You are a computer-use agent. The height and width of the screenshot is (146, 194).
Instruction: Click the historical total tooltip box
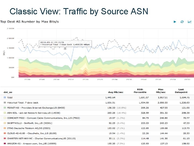tap(65, 44)
